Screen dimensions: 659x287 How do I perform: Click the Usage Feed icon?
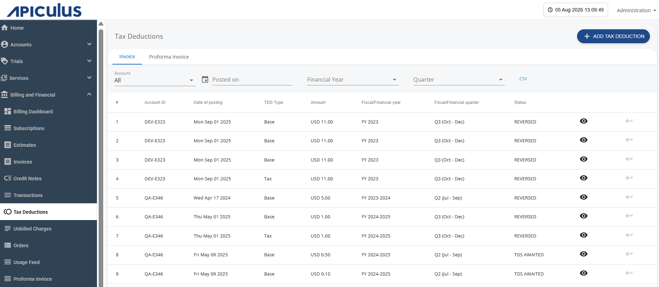pos(8,262)
